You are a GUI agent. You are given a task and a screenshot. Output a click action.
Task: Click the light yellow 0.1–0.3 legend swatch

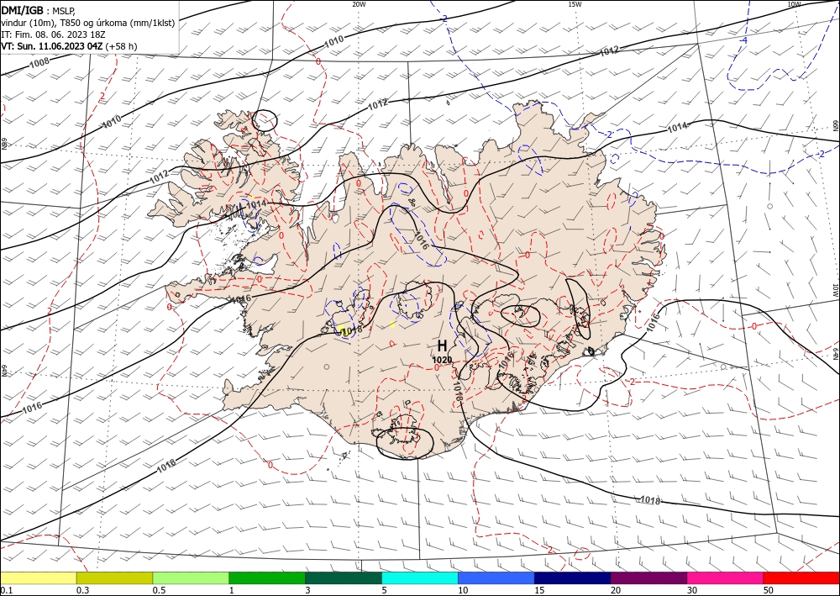(x=39, y=578)
